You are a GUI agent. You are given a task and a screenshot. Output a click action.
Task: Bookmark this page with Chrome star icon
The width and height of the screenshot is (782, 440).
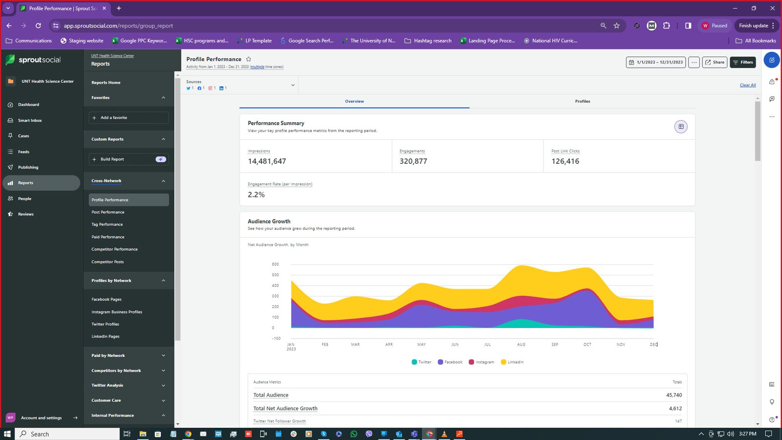617,25
